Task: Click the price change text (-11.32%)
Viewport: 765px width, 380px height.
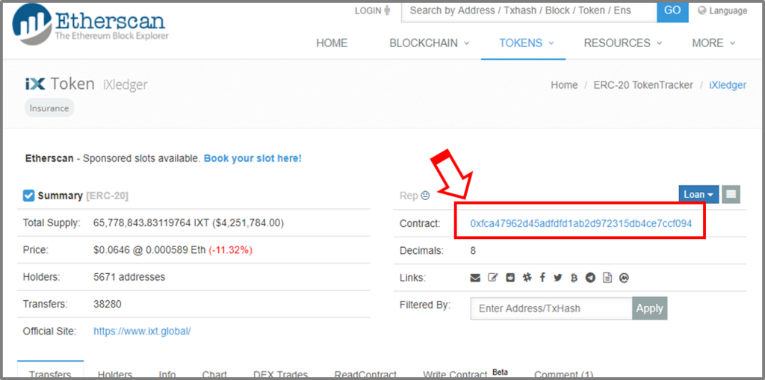Action: (230, 250)
